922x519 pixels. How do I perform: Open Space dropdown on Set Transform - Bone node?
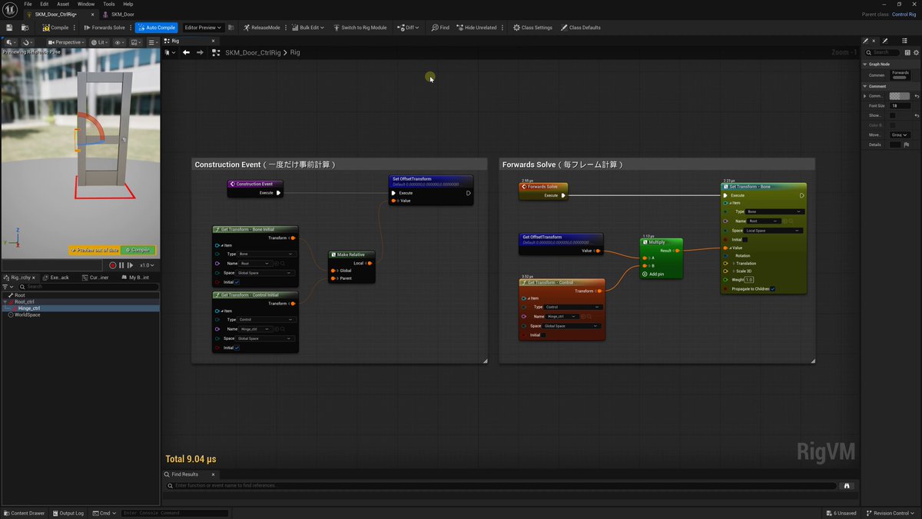pyautogui.click(x=774, y=230)
